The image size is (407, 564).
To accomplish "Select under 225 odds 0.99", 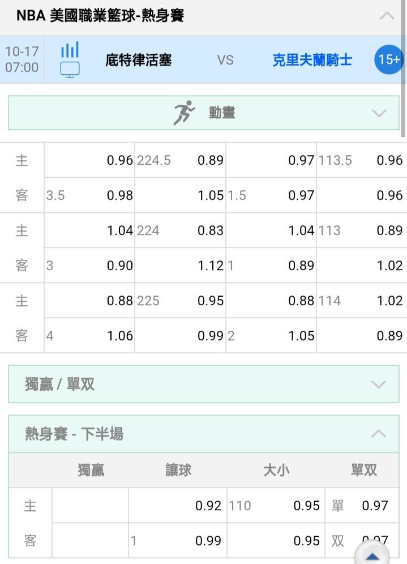I will tap(181, 336).
